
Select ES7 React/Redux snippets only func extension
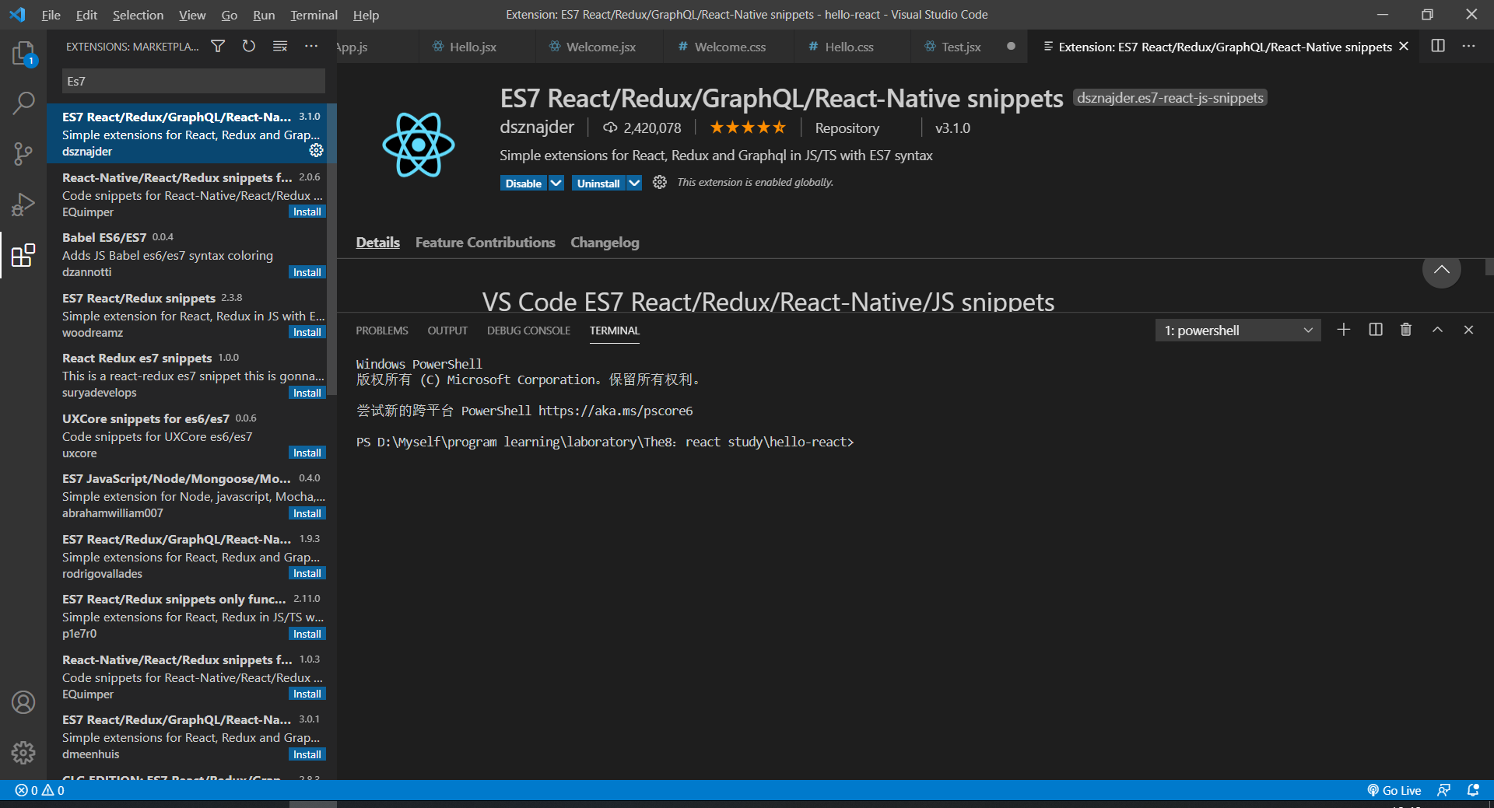[x=191, y=616]
